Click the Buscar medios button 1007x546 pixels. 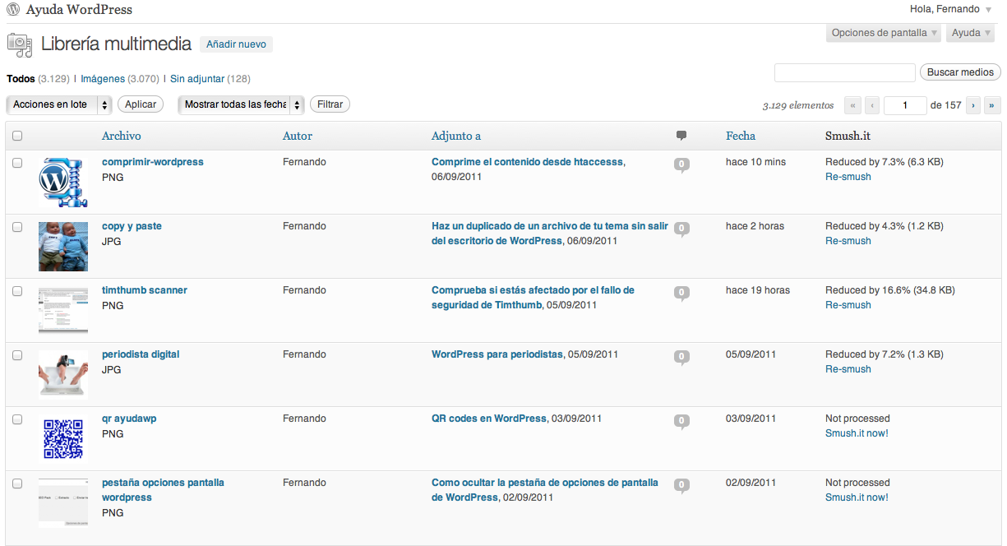960,72
